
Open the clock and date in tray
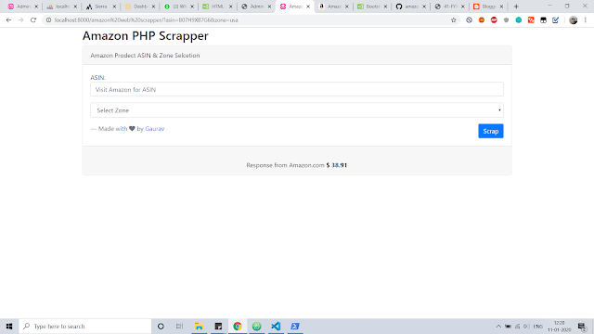pos(559,326)
